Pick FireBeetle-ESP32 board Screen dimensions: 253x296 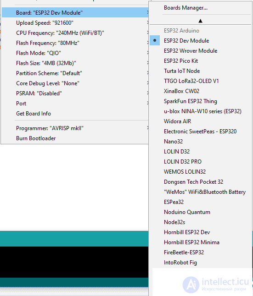coord(201,252)
